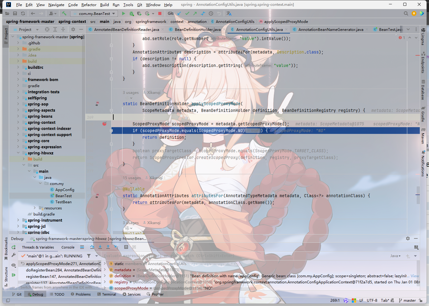Toggle the Project side tool window
The height and width of the screenshot is (306, 429).
pos(6,36)
